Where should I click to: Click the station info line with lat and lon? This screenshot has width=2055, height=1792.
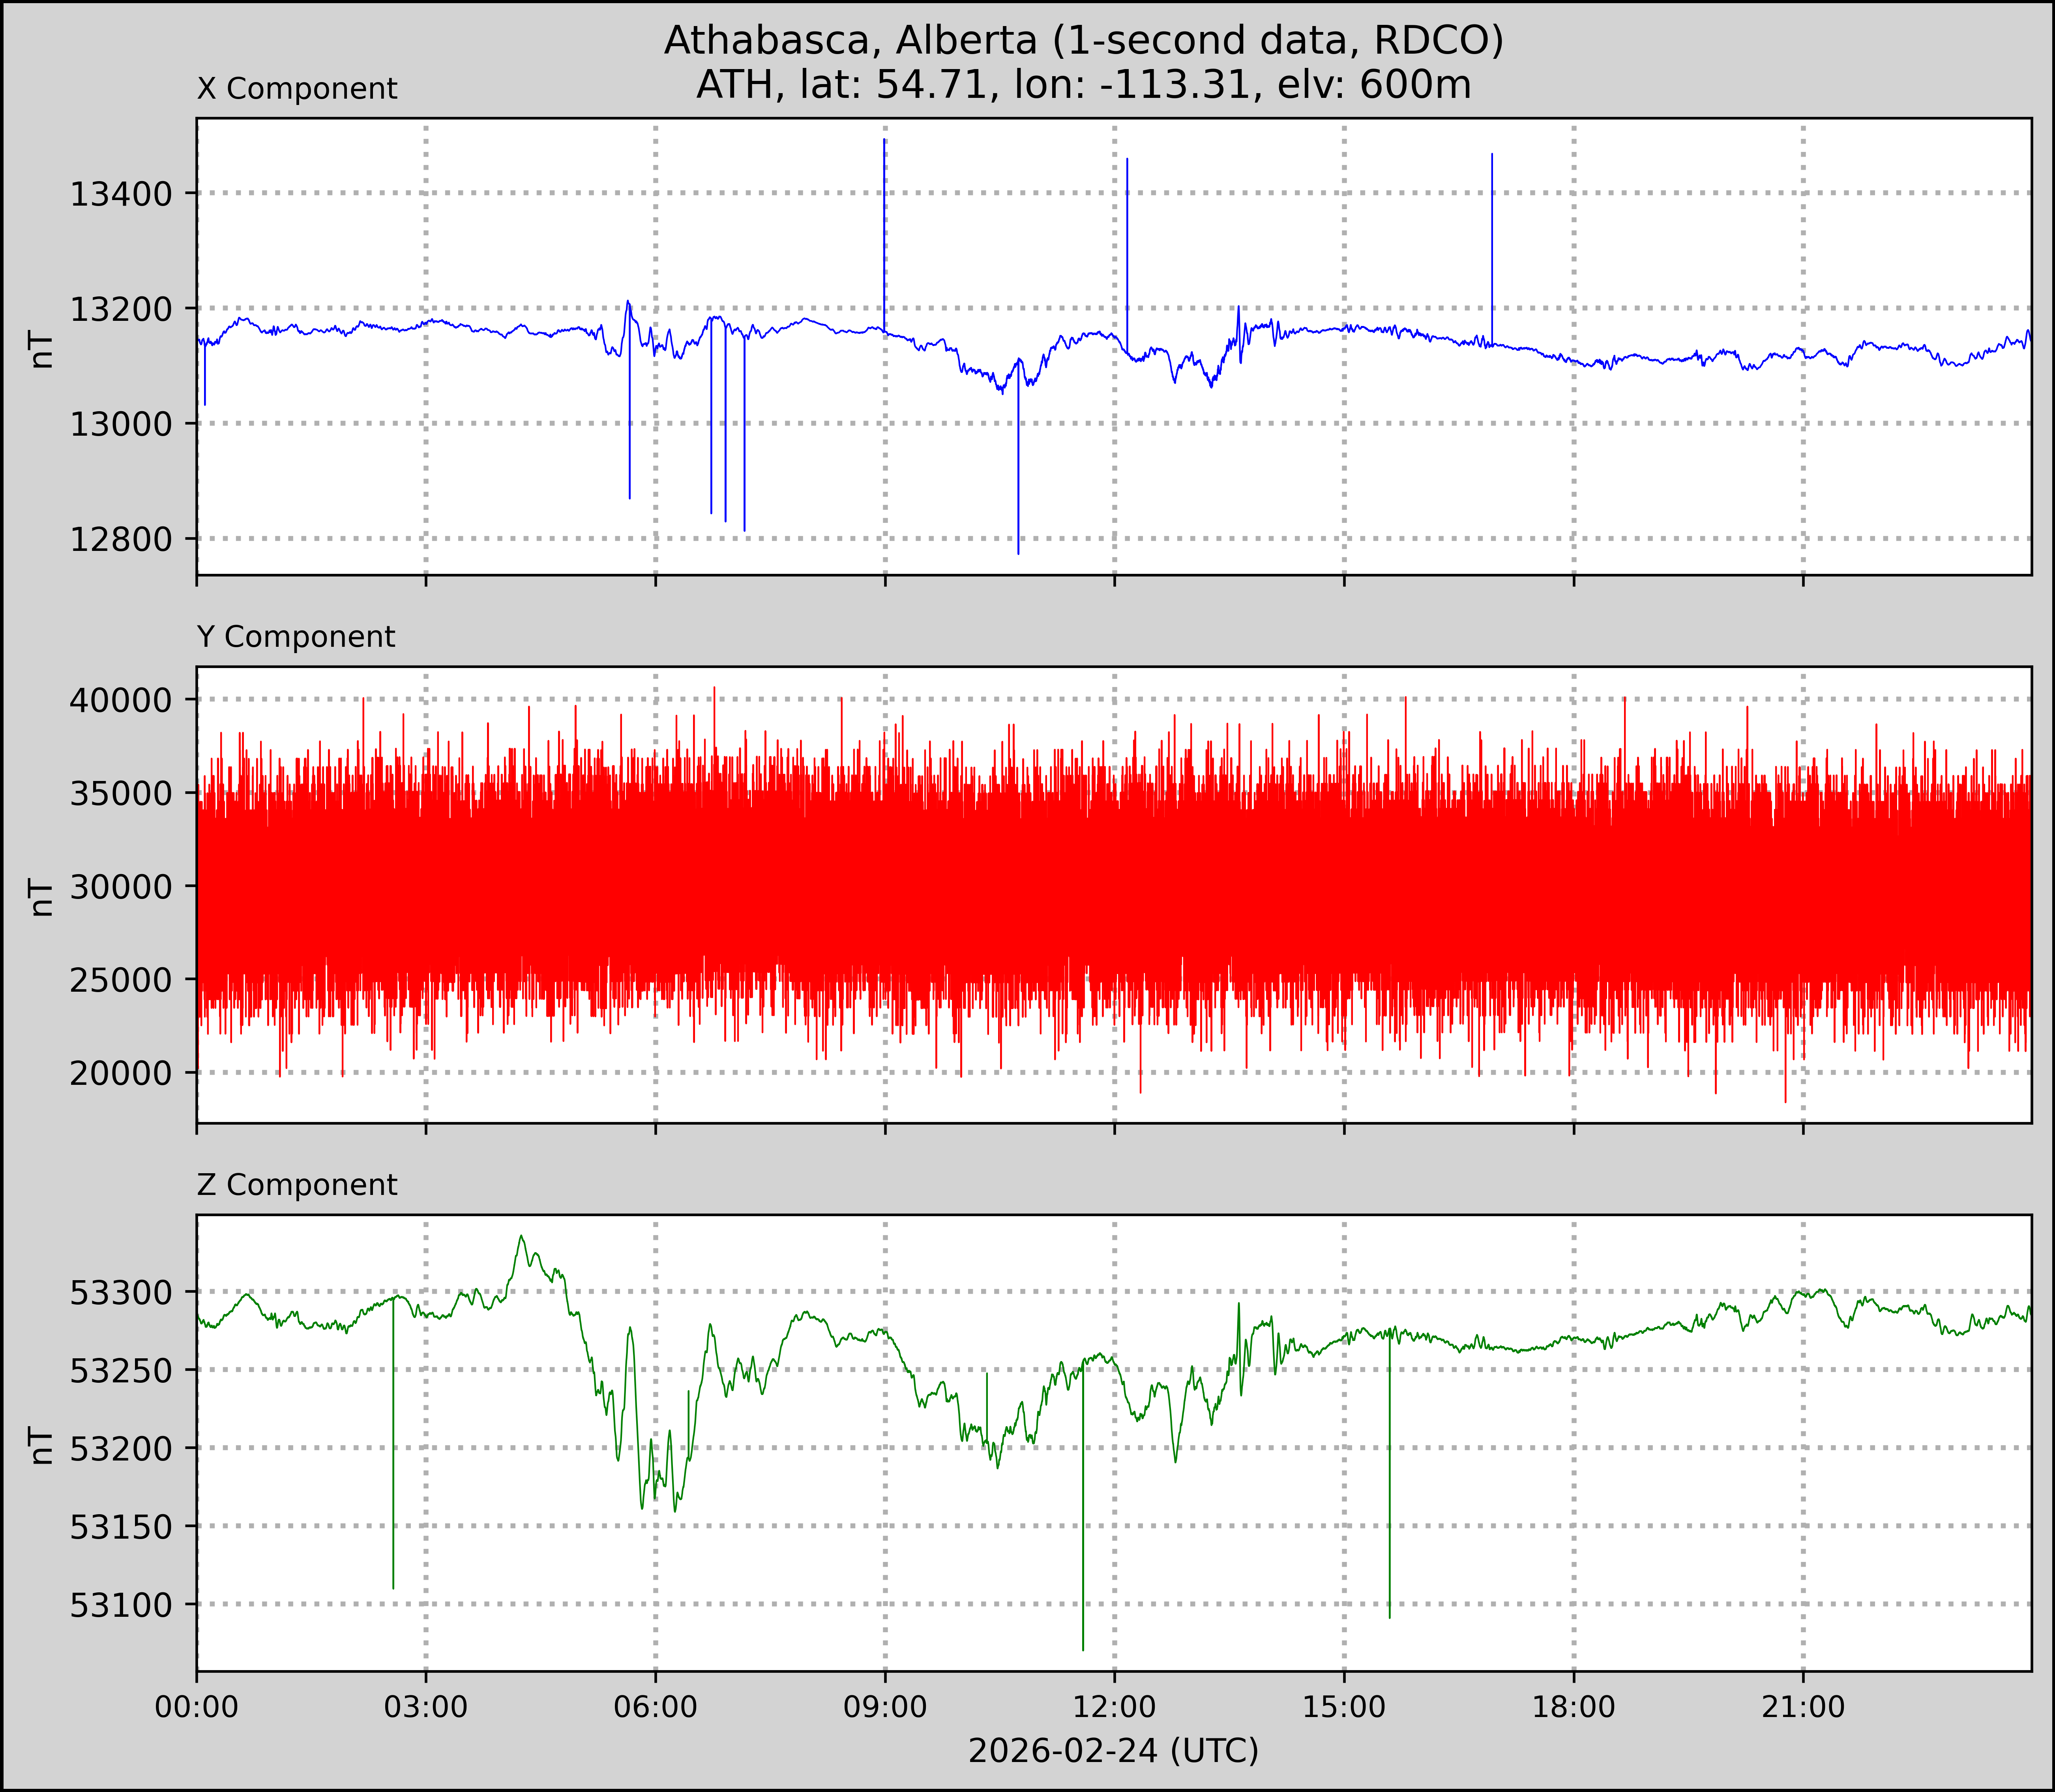click(x=1083, y=85)
